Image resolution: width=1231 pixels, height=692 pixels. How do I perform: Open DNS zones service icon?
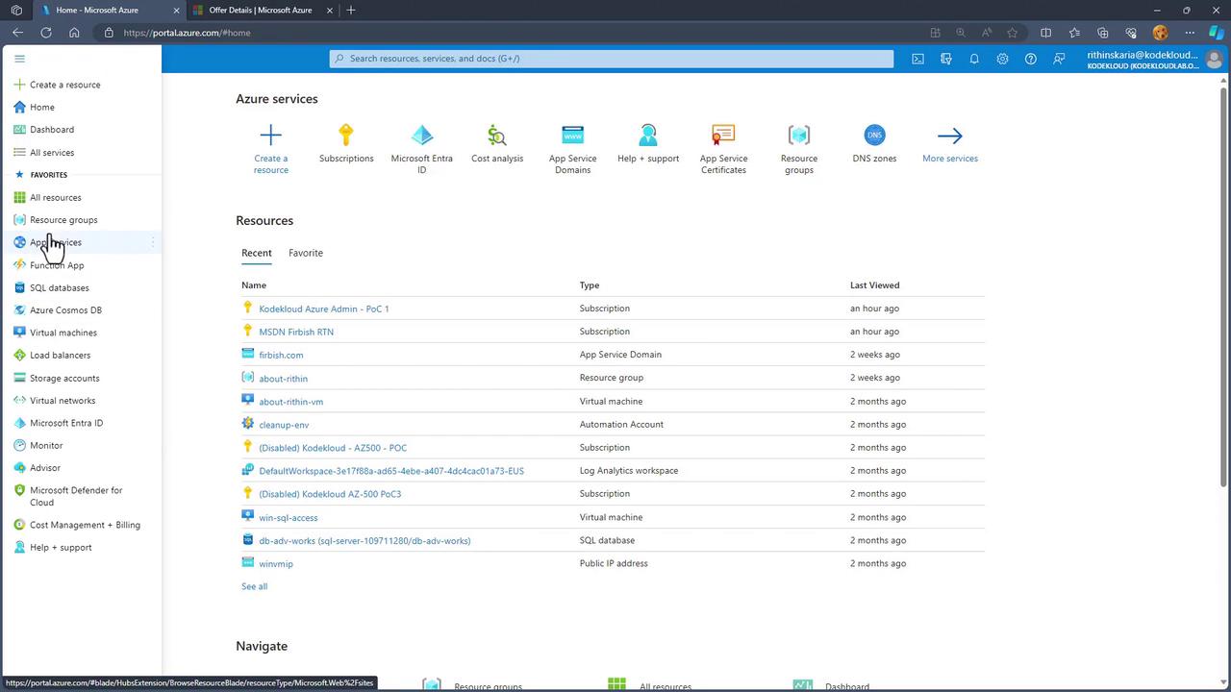click(873, 136)
